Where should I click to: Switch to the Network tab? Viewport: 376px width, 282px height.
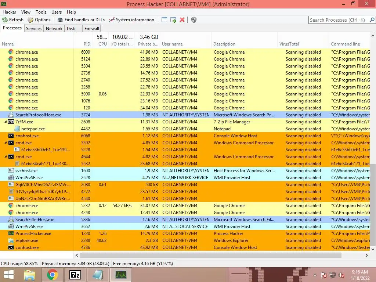54,29
